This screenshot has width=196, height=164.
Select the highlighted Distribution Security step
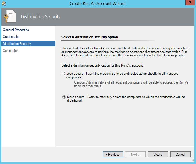pos(17,44)
